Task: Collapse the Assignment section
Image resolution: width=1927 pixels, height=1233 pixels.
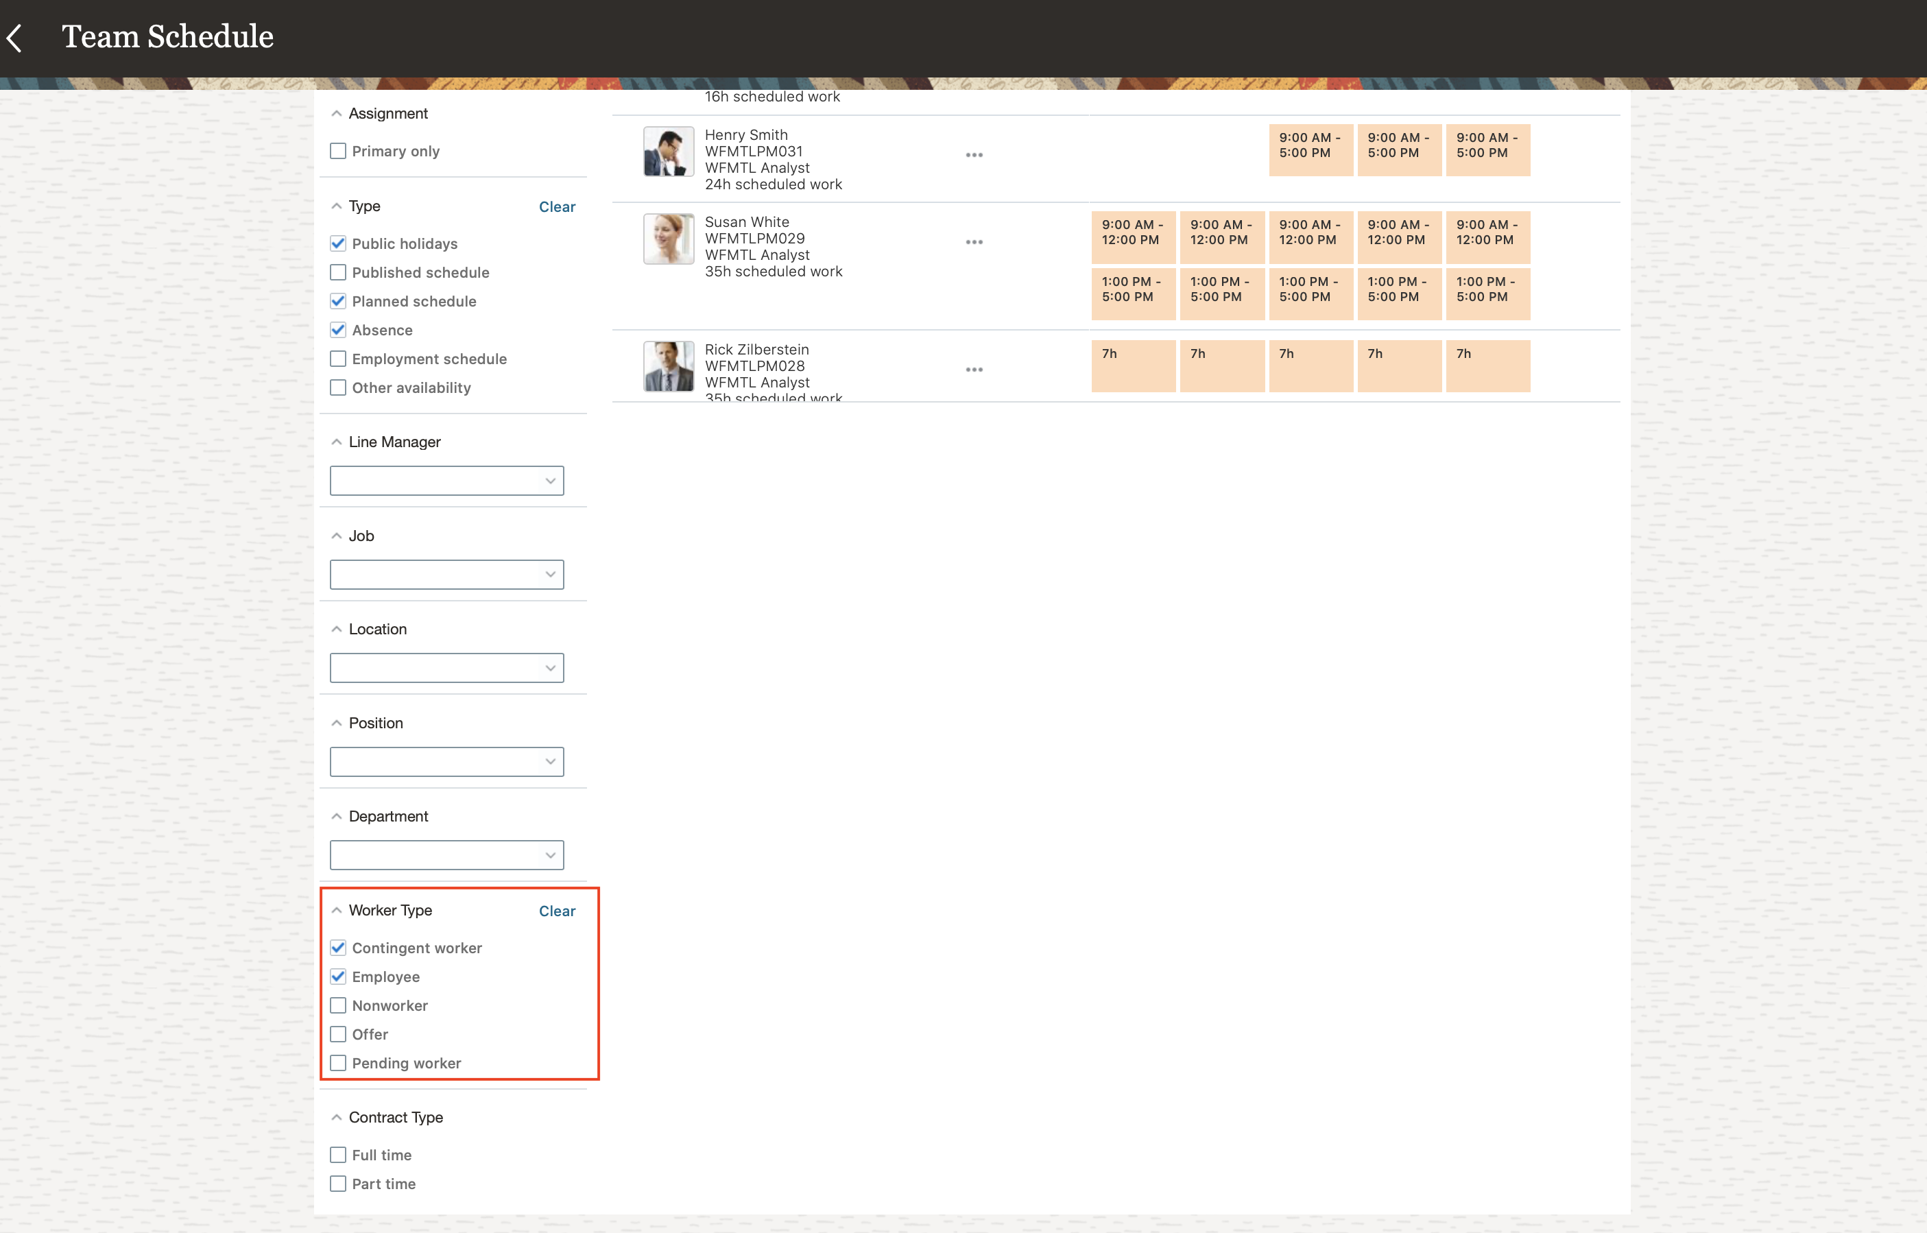Action: pos(337,113)
